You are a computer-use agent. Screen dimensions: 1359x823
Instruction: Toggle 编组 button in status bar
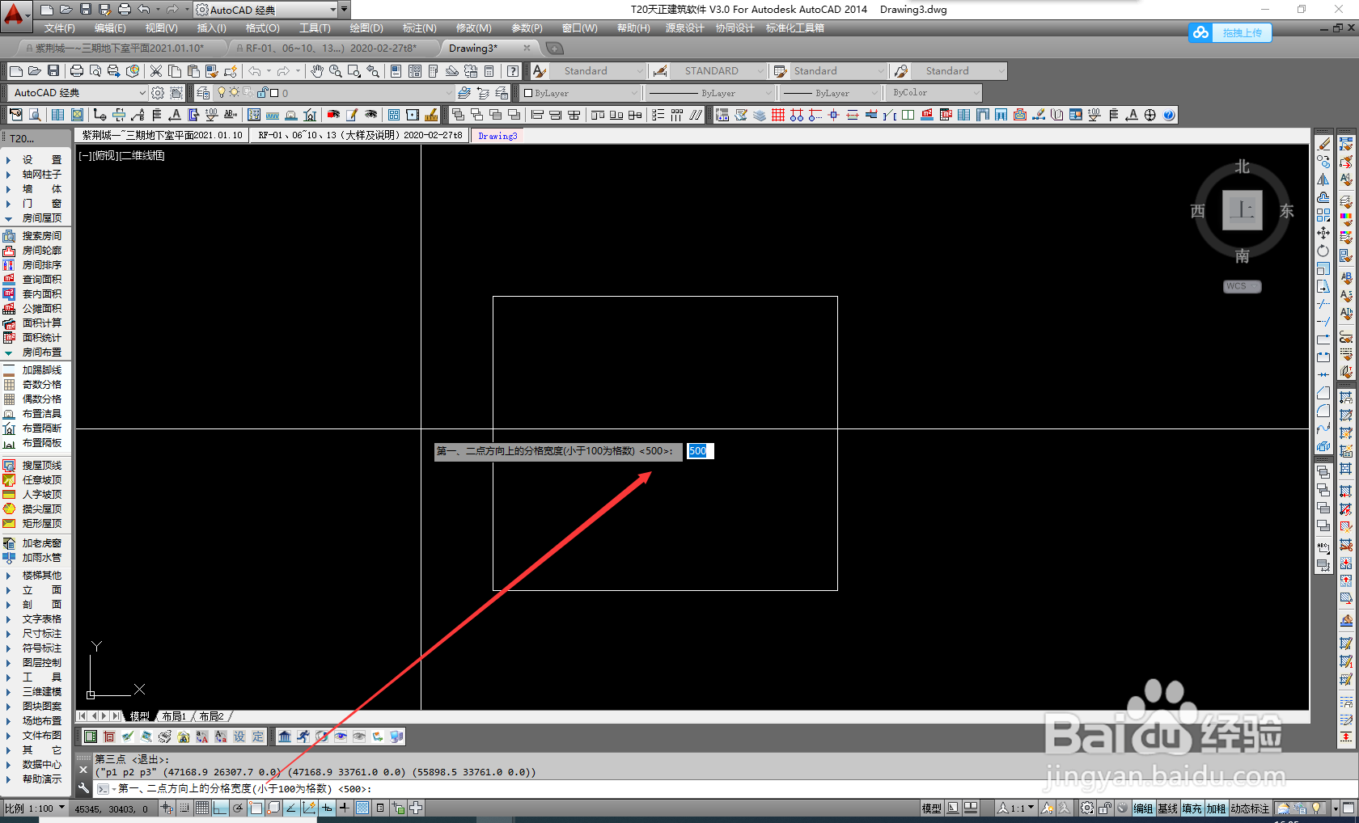(x=1143, y=808)
